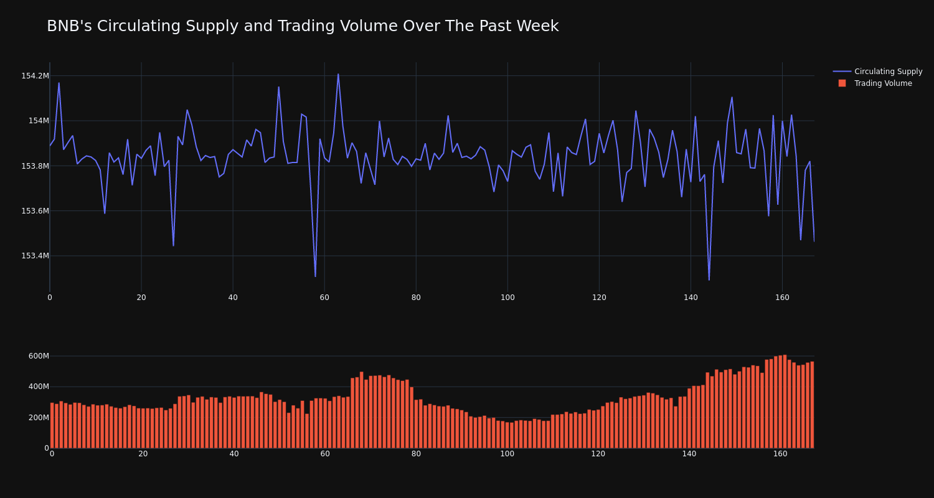
Task: Click x-axis label 20 under supply chart
Action: pos(141,298)
